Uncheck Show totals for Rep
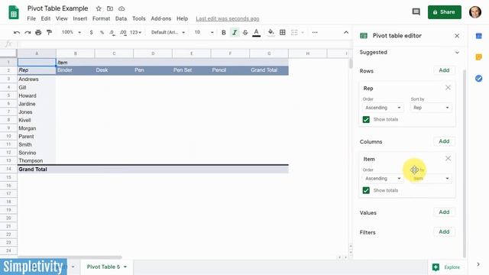This screenshot has width=489, height=275. click(x=366, y=119)
